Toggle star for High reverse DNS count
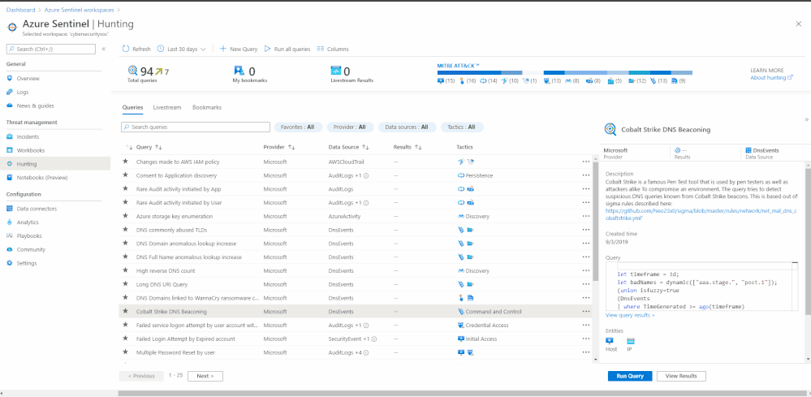Screen dimensions: 811x397 click(125, 270)
